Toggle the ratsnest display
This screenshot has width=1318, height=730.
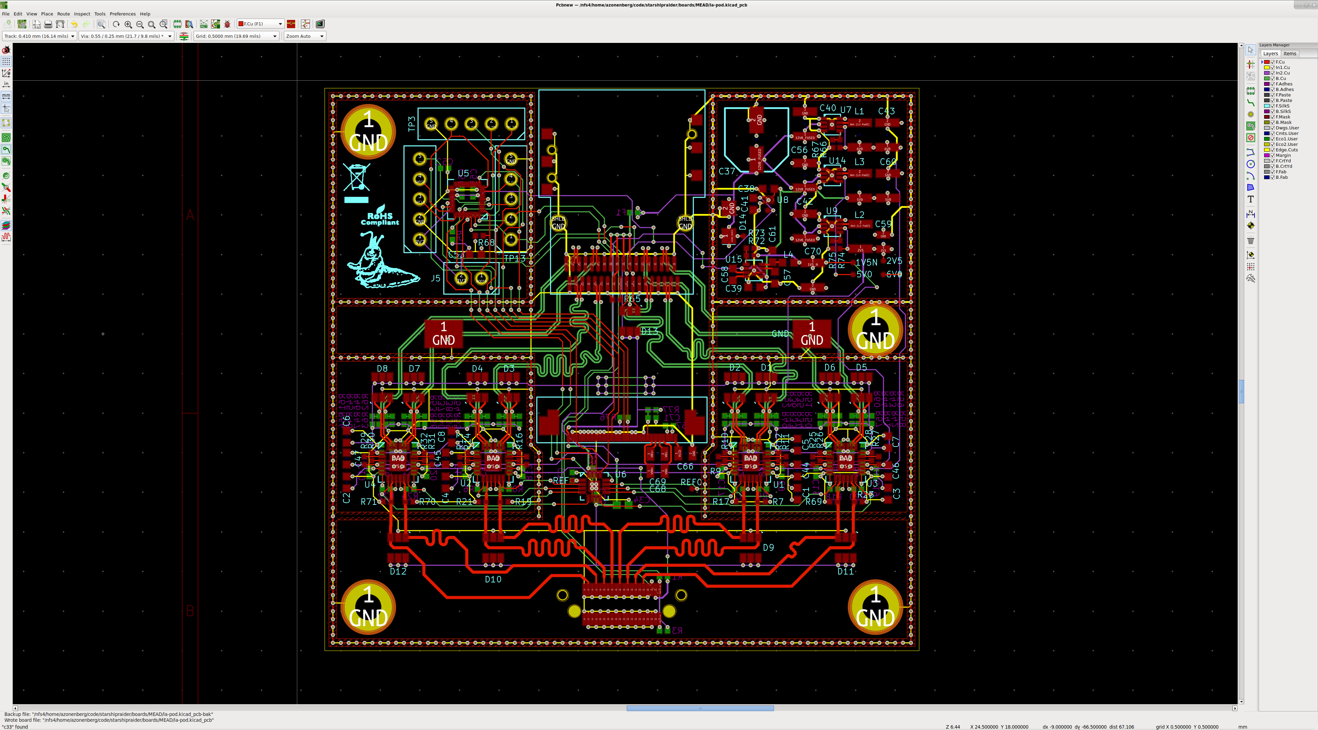pos(6,123)
